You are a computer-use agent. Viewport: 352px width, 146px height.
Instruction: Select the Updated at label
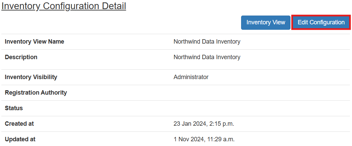coord(20,139)
